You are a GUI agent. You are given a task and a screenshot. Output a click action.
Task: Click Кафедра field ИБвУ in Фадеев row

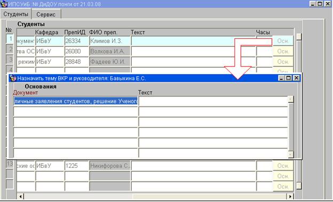[x=50, y=61]
